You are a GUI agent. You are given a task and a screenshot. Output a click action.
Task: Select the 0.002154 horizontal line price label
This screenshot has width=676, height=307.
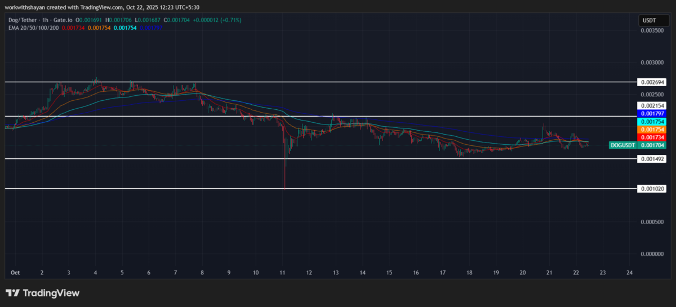point(652,105)
